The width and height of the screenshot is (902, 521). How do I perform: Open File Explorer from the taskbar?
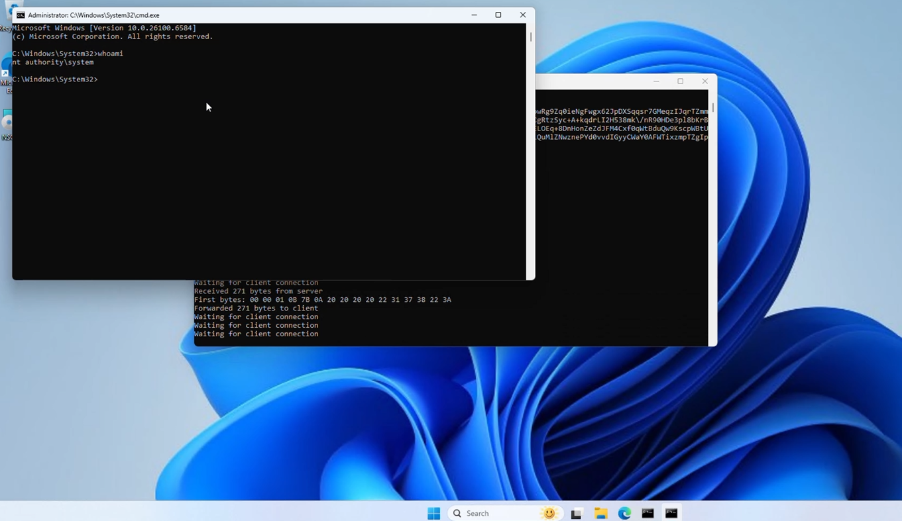tap(600, 513)
